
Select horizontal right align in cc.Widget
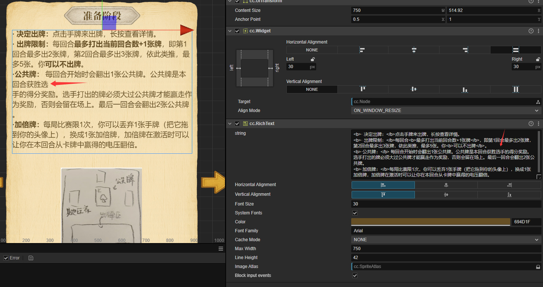coord(465,50)
